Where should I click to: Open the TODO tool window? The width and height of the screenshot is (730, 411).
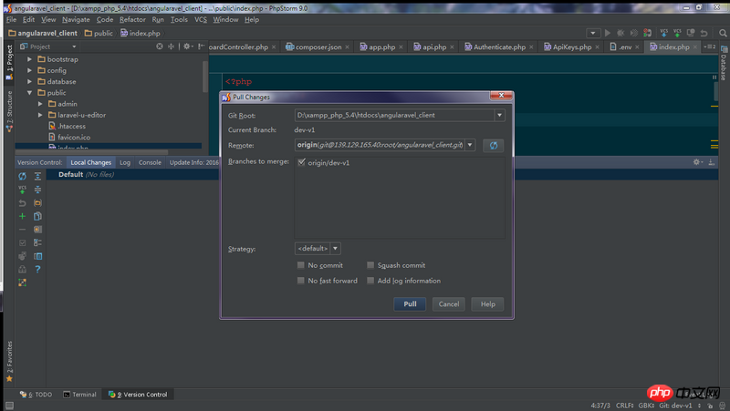[x=36, y=395]
